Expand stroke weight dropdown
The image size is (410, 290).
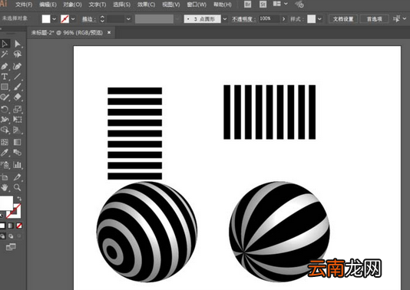coord(128,19)
